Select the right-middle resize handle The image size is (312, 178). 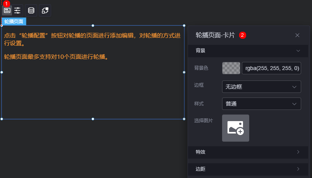(184, 72)
